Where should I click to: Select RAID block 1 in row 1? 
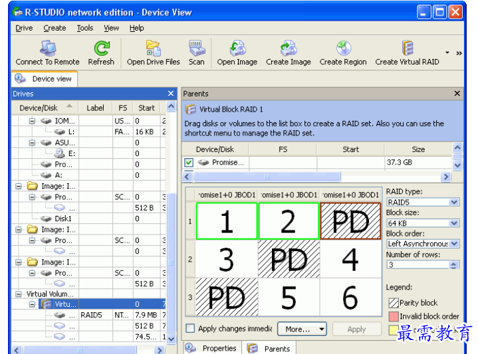point(227,221)
